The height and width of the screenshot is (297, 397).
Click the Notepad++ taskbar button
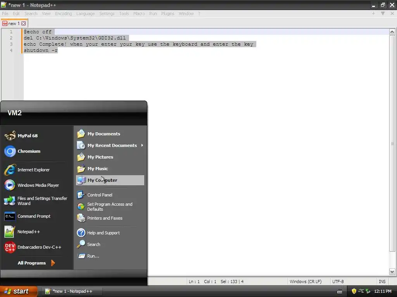72,291
